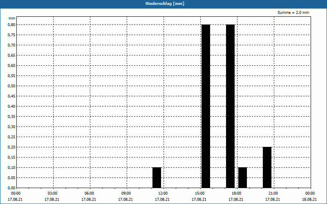Image resolution: width=327 pixels, height=204 pixels.
Task: Click the 17.08.21 date under 12:00
Action: tap(162, 200)
